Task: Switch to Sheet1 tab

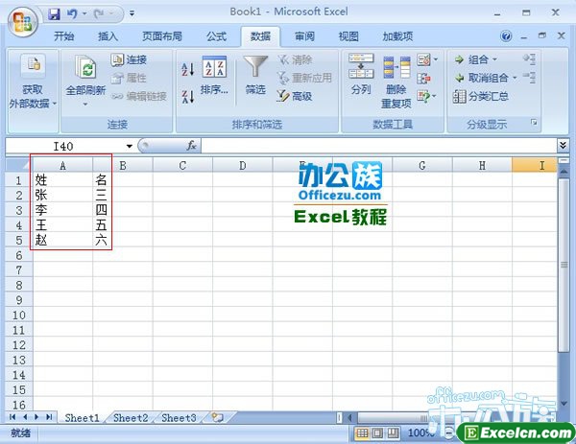Action: pos(82,418)
